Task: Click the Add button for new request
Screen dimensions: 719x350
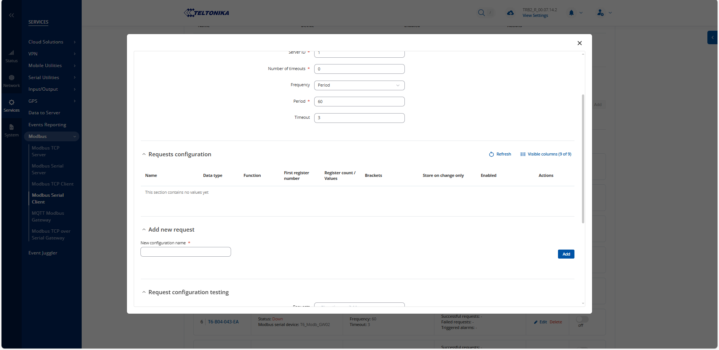Action: 566,254
